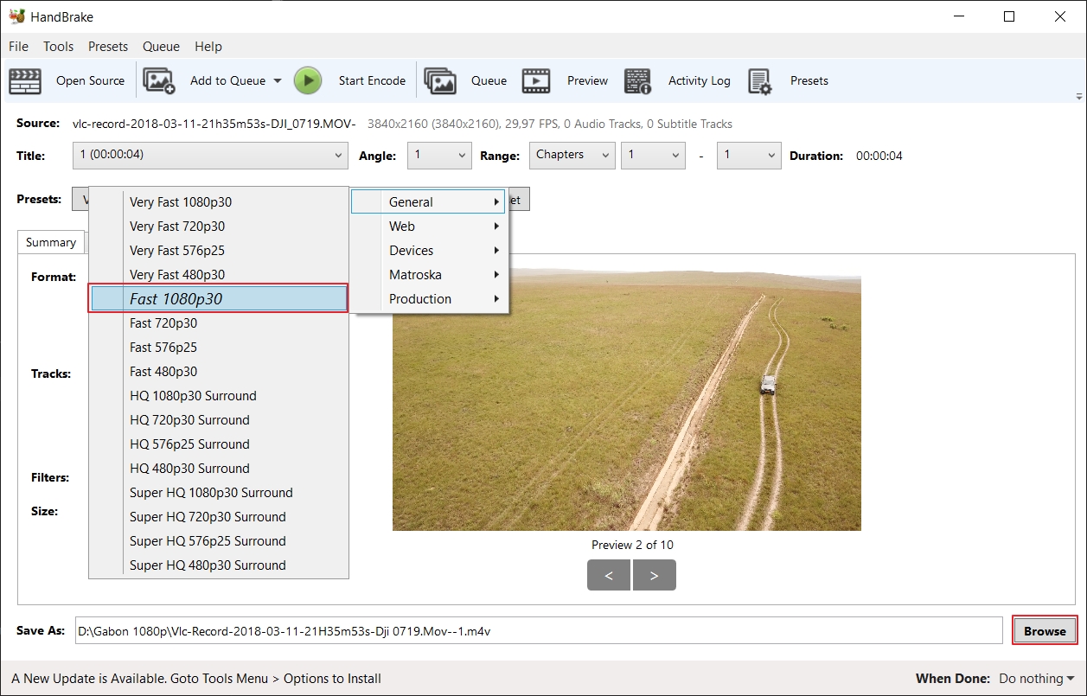This screenshot has width=1087, height=696.
Task: Click the Preview film strip icon
Action: coord(536,80)
